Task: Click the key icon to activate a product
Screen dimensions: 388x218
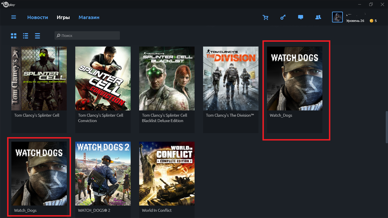Action: click(283, 17)
